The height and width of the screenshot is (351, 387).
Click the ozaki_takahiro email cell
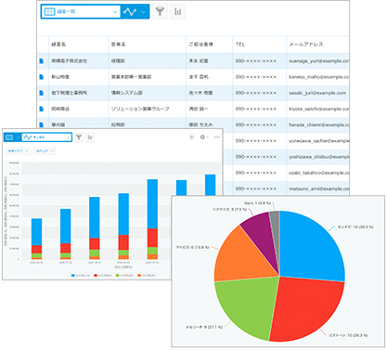319,173
